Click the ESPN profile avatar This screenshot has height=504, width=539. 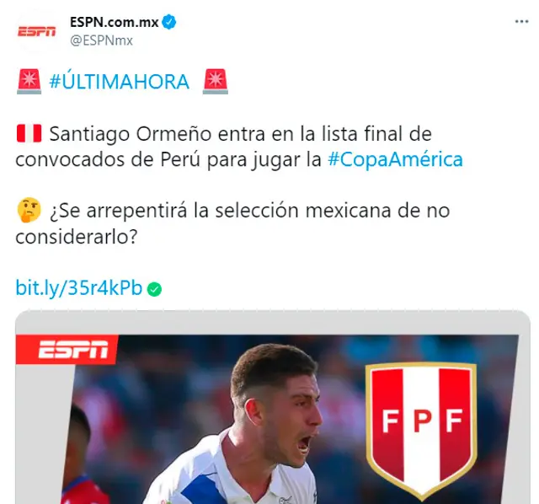point(36,32)
